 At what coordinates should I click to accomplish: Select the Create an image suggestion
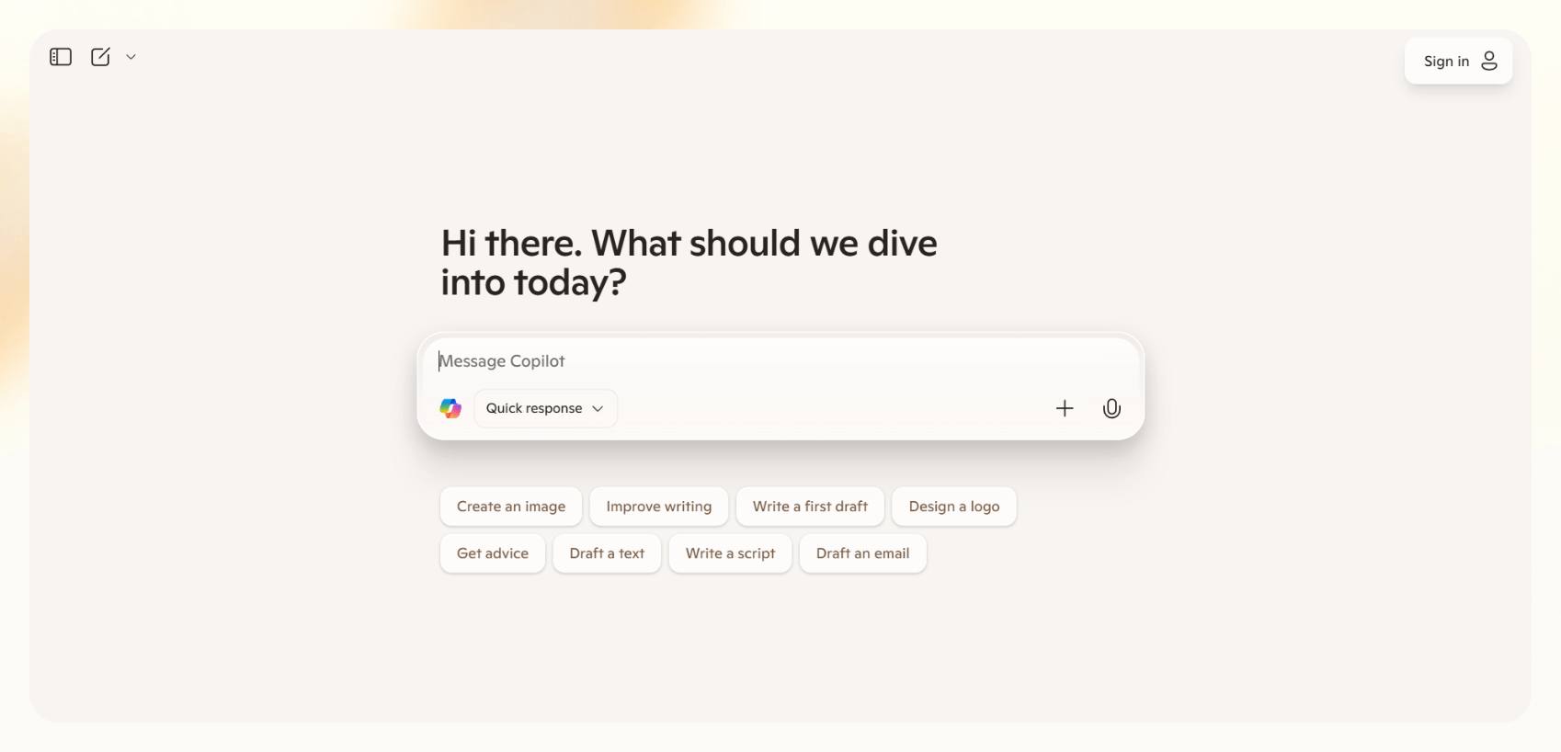[x=511, y=507]
